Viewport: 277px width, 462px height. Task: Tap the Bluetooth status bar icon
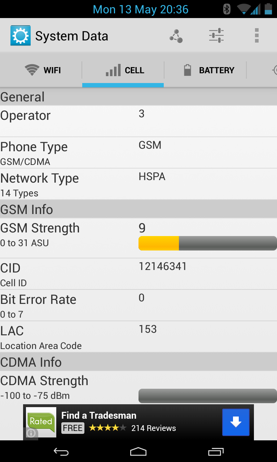coord(227,9)
